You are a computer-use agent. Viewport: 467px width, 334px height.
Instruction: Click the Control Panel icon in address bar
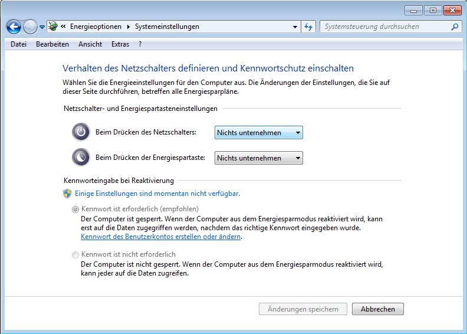click(53, 27)
